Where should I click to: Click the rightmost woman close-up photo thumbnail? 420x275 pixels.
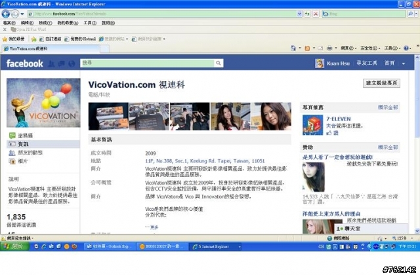(271, 117)
